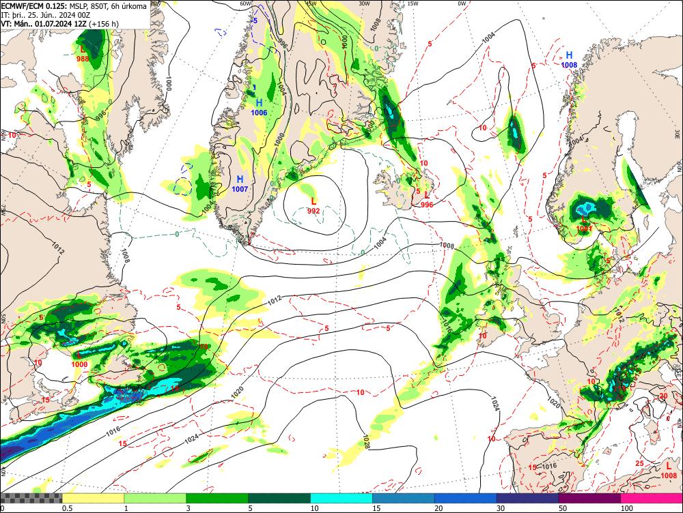Click the legend scale label "30"
This screenshot has width=683, height=513.
pos(501,508)
